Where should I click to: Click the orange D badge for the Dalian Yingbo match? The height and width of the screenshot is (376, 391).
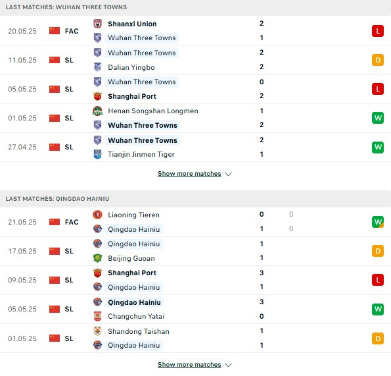tap(378, 60)
